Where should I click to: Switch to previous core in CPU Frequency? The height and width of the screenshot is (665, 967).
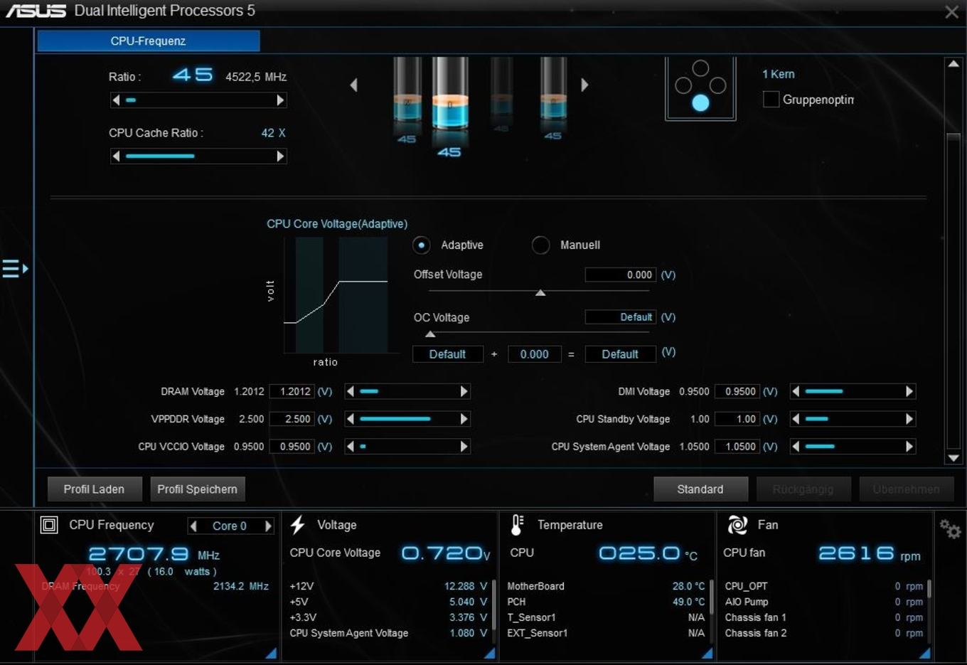click(x=193, y=526)
